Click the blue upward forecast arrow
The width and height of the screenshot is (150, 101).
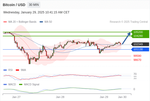pyautogui.click(x=126, y=38)
